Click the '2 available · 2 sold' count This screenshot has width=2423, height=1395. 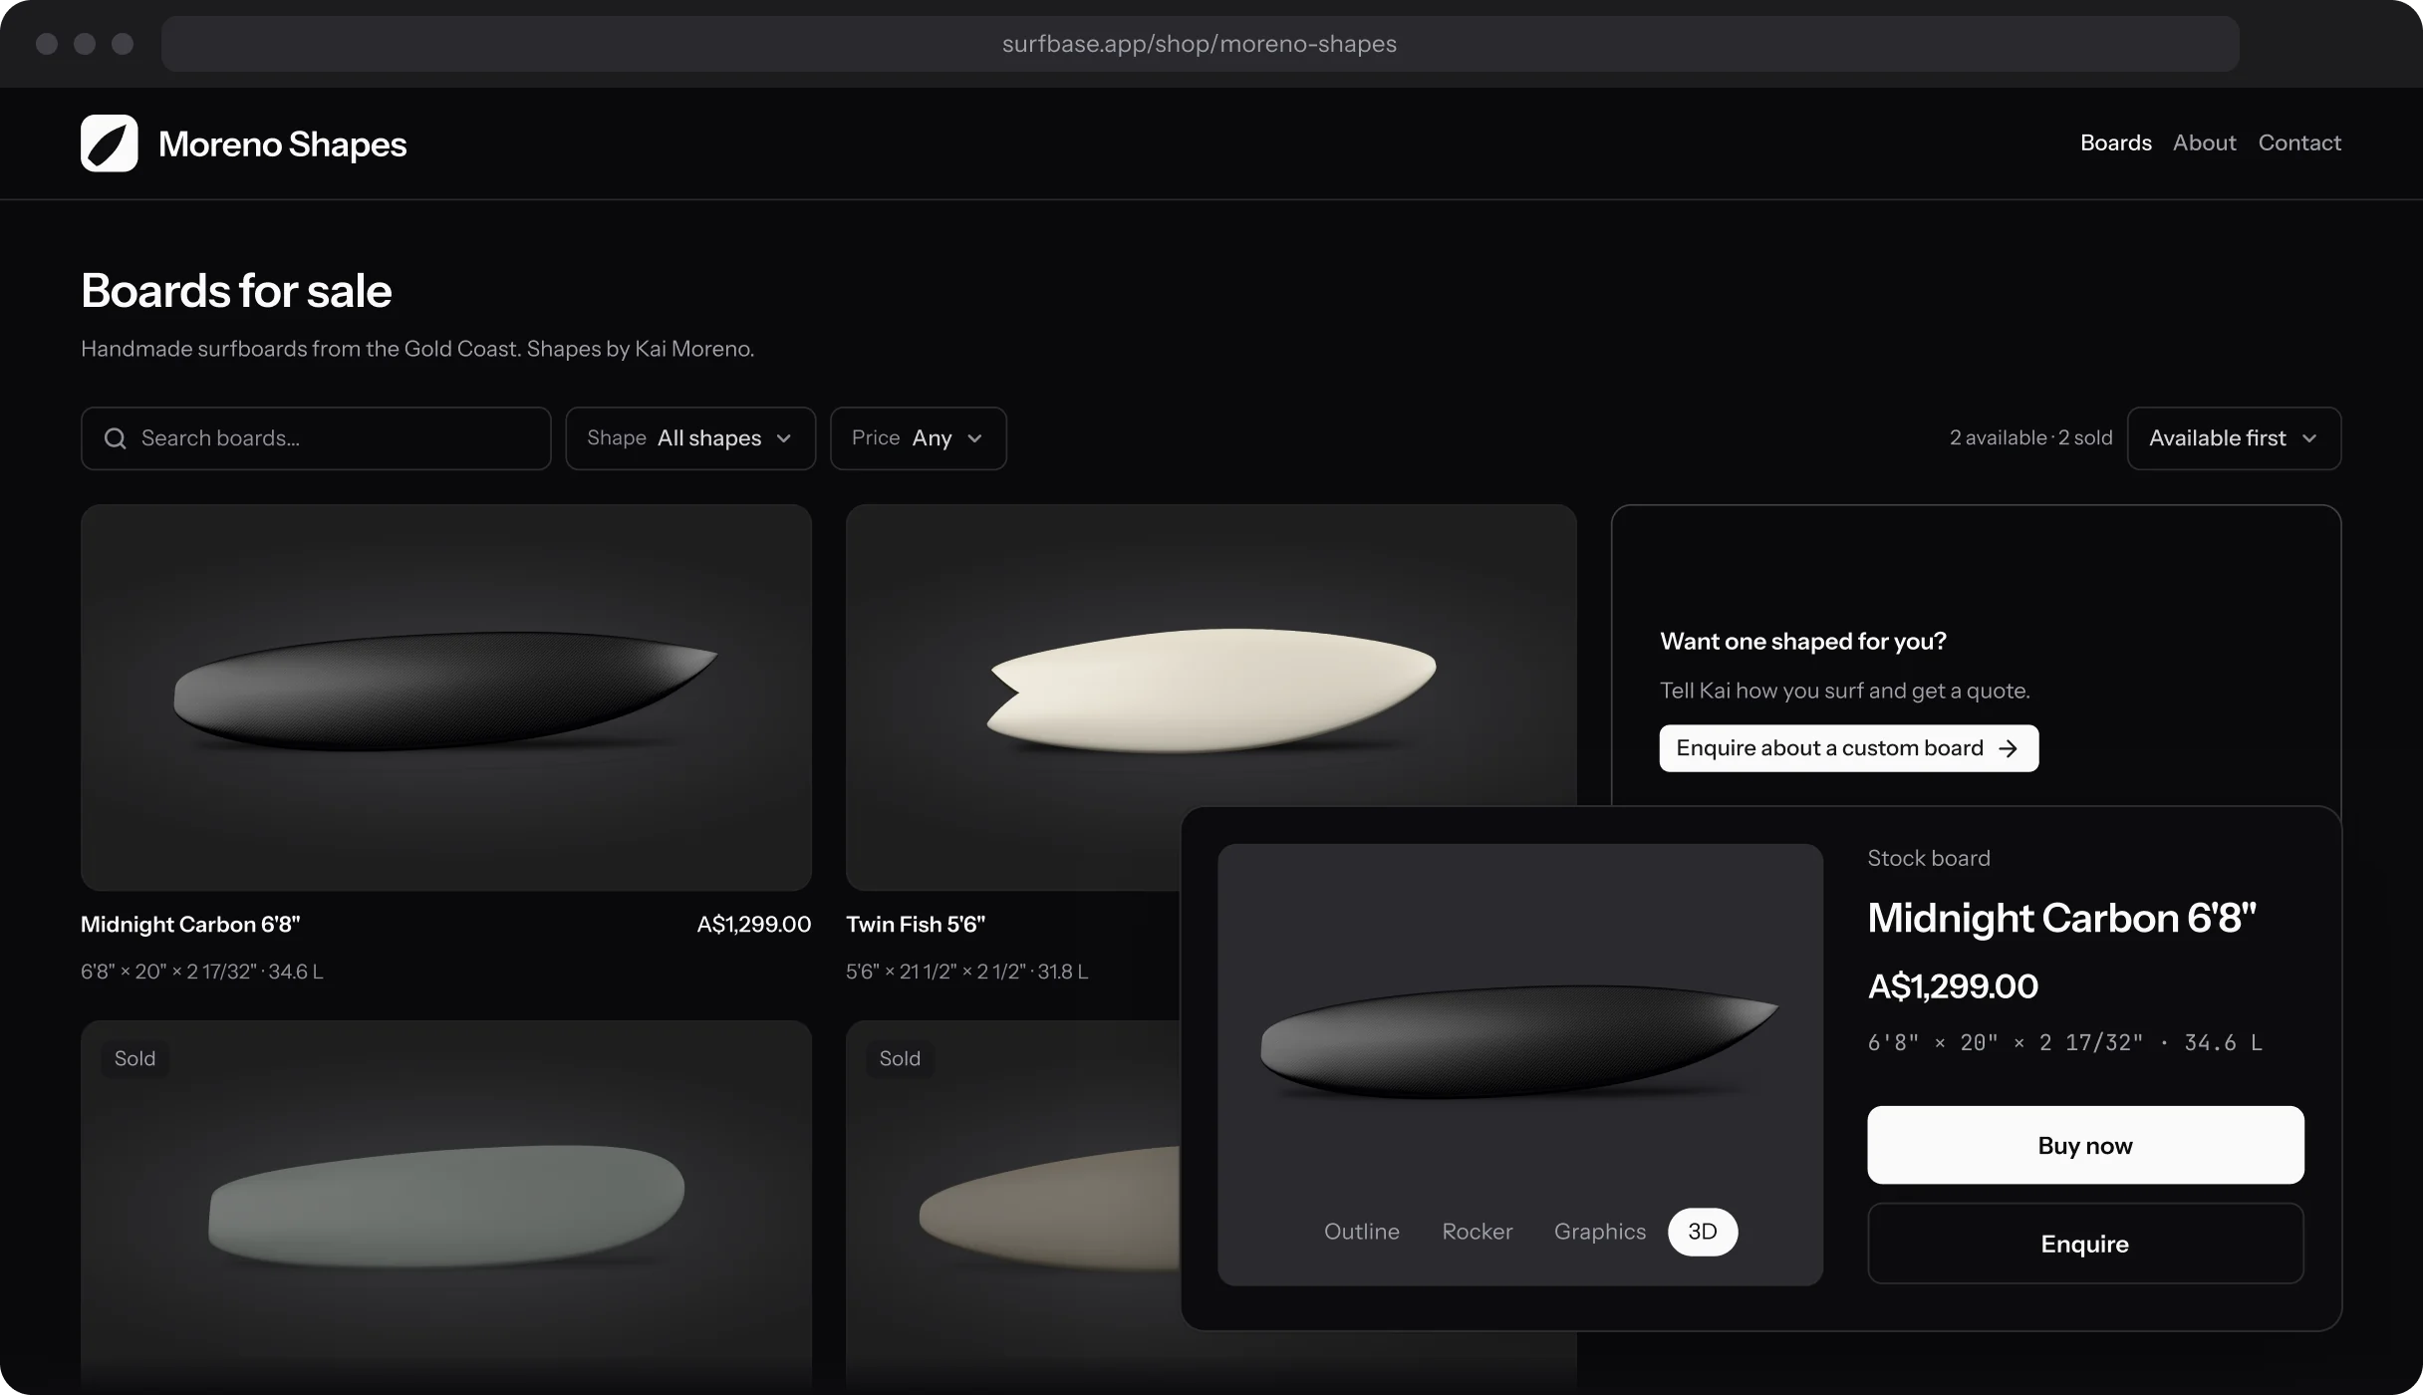2030,438
